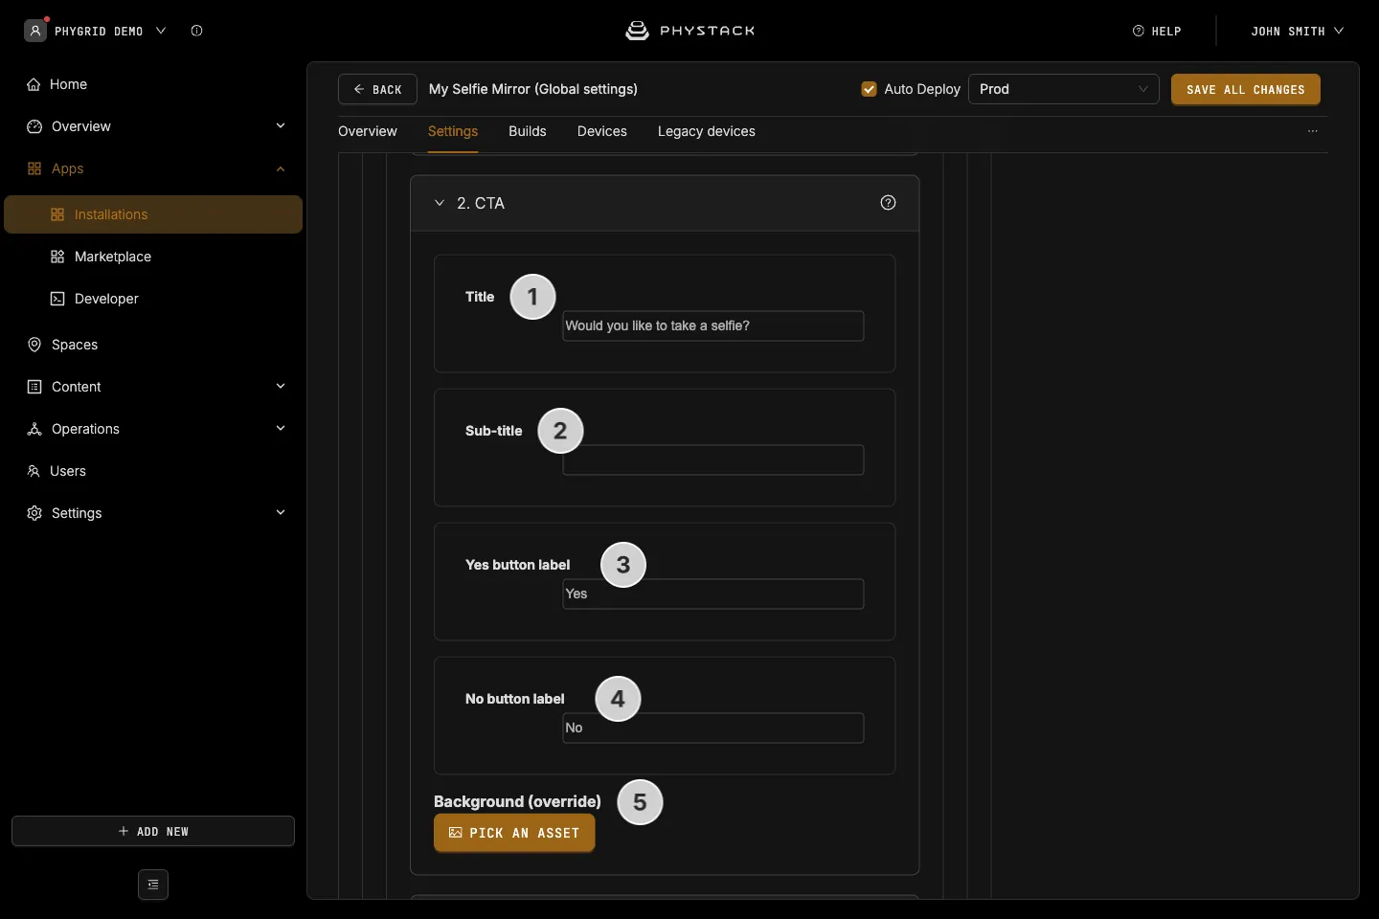Expand the Settings sidebar section

tap(281, 513)
